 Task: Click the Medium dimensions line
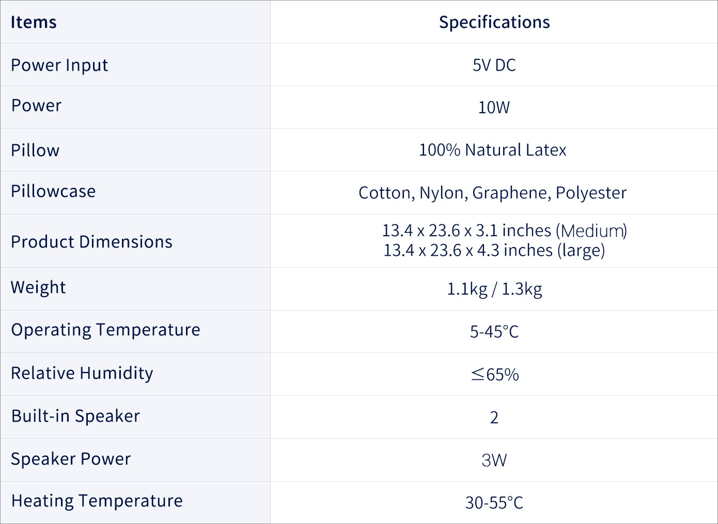click(x=504, y=230)
